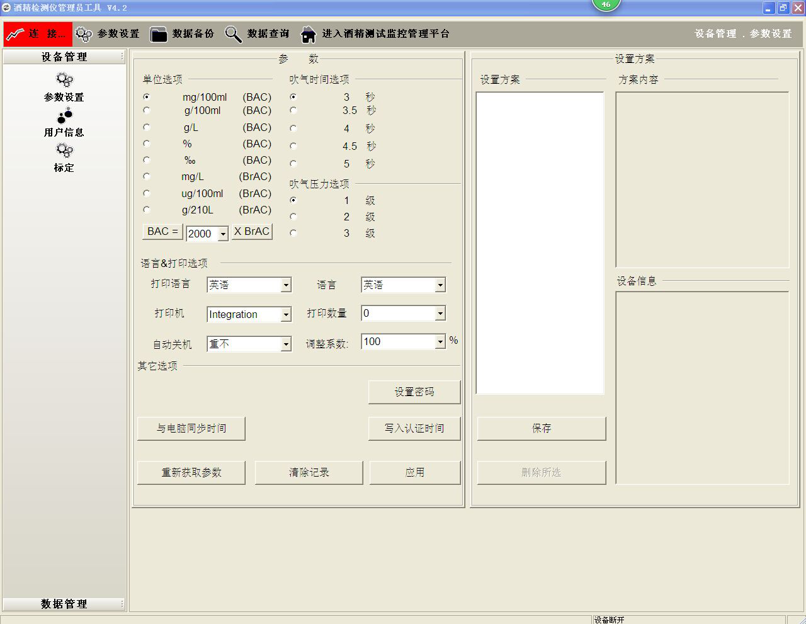
Task: Expand the 自动关机 dropdown
Action: coord(286,344)
